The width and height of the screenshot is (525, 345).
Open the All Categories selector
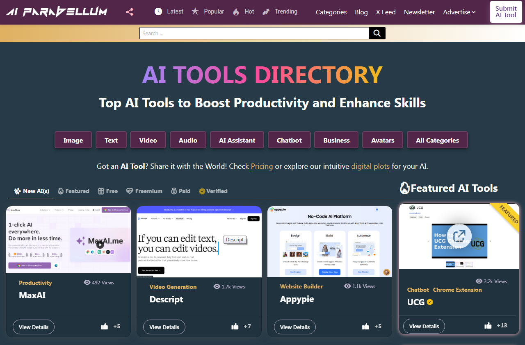pos(437,140)
